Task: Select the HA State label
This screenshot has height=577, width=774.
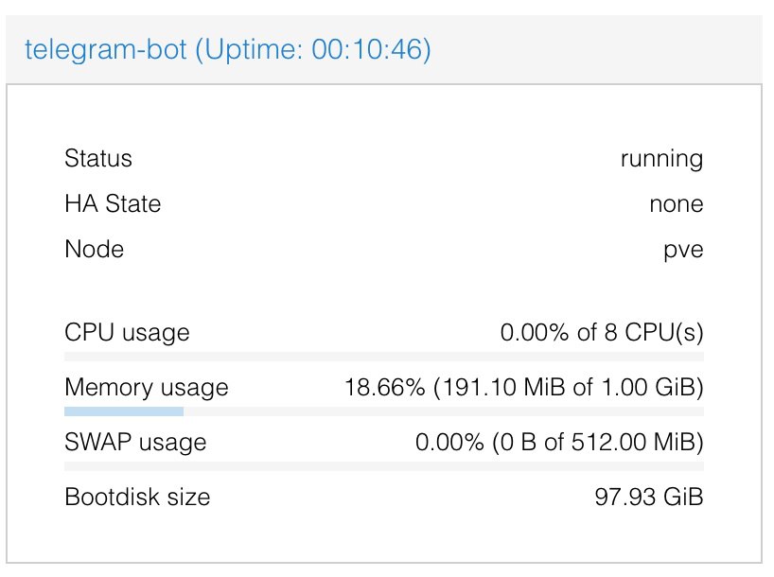Action: pyautogui.click(x=113, y=204)
